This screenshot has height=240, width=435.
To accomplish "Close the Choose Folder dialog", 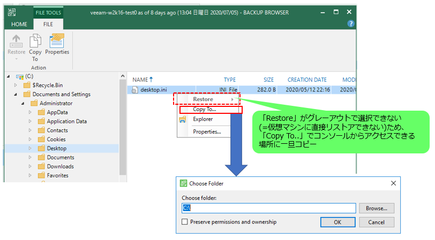I will [393, 183].
